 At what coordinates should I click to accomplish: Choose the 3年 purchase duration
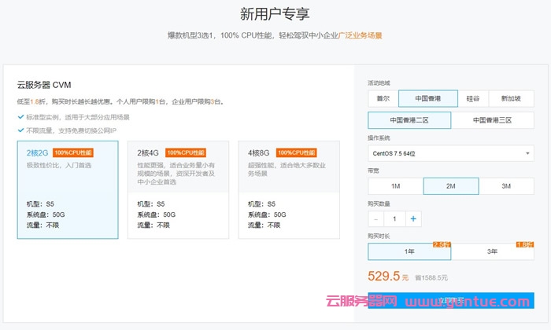(x=492, y=251)
